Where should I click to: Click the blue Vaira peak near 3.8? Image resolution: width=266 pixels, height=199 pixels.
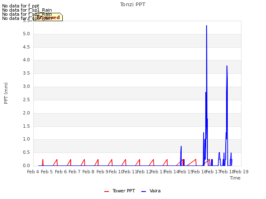227,66
